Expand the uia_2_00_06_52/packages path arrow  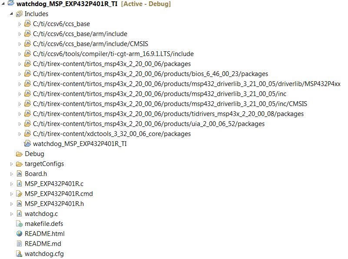point(20,124)
